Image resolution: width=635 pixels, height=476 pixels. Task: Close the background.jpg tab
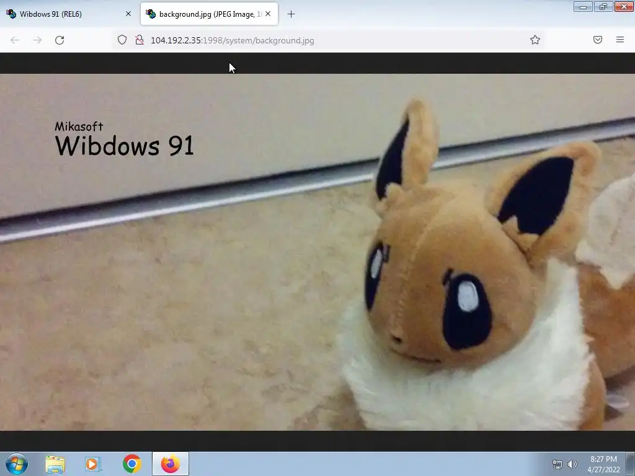[x=268, y=14]
